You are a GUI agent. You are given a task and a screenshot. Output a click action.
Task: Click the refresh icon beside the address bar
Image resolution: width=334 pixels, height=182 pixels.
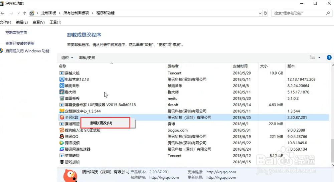(x=266, y=13)
